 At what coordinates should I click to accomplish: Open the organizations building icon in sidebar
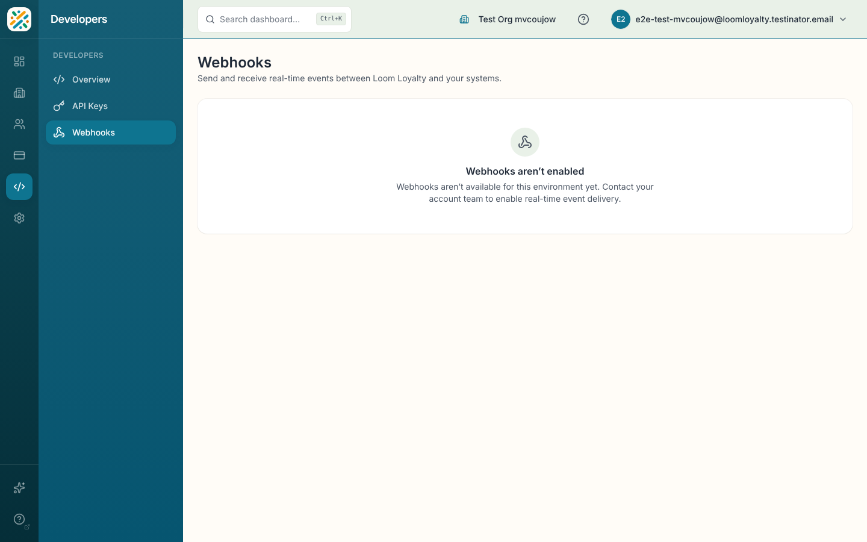pos(19,93)
